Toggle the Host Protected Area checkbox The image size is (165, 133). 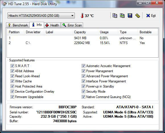click(12, 86)
